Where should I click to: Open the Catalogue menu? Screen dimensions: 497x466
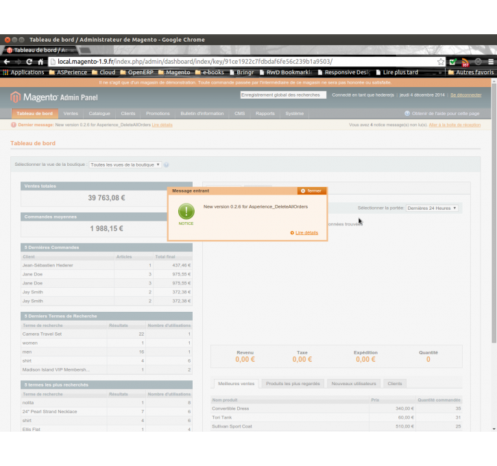click(x=99, y=113)
